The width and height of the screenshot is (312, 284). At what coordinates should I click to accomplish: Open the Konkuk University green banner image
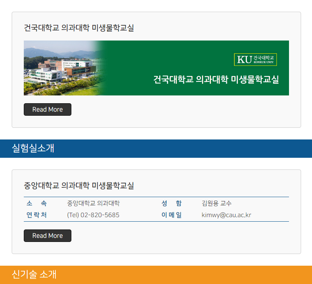click(x=156, y=68)
